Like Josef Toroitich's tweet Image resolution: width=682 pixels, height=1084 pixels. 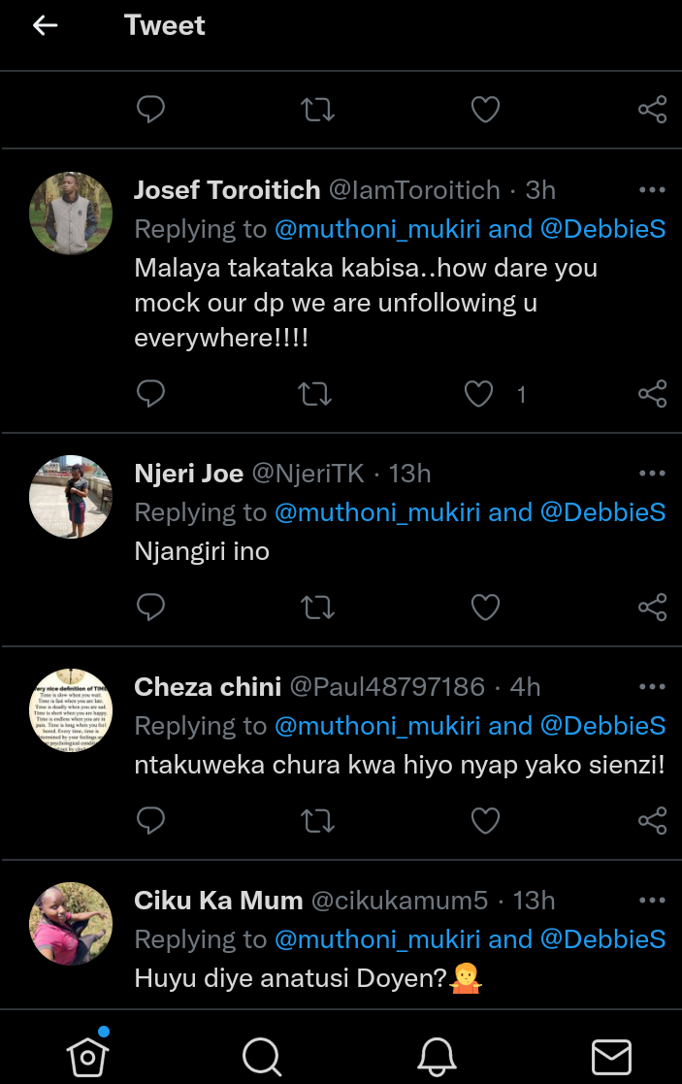click(x=478, y=393)
